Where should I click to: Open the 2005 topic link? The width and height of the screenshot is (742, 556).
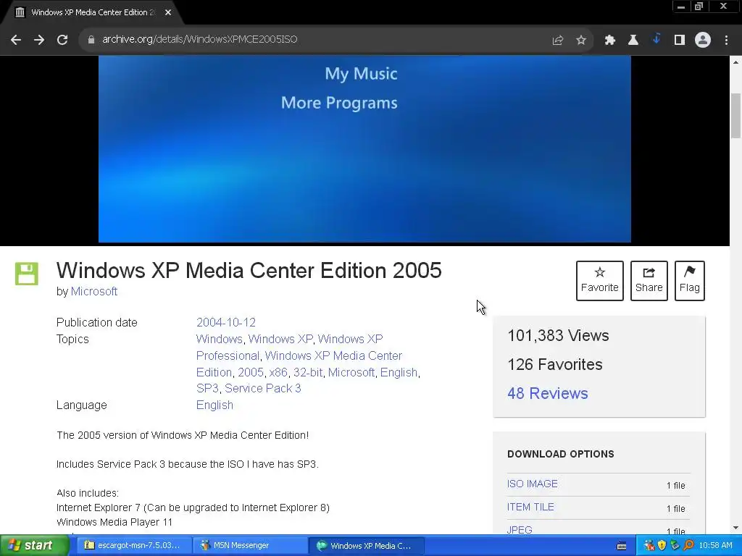tap(250, 372)
